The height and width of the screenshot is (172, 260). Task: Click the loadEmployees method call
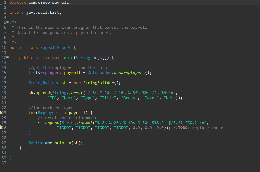(129, 73)
